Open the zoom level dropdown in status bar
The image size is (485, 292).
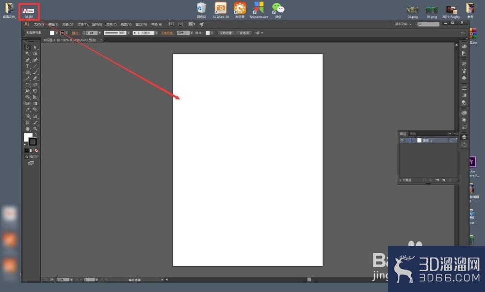click(x=71, y=279)
